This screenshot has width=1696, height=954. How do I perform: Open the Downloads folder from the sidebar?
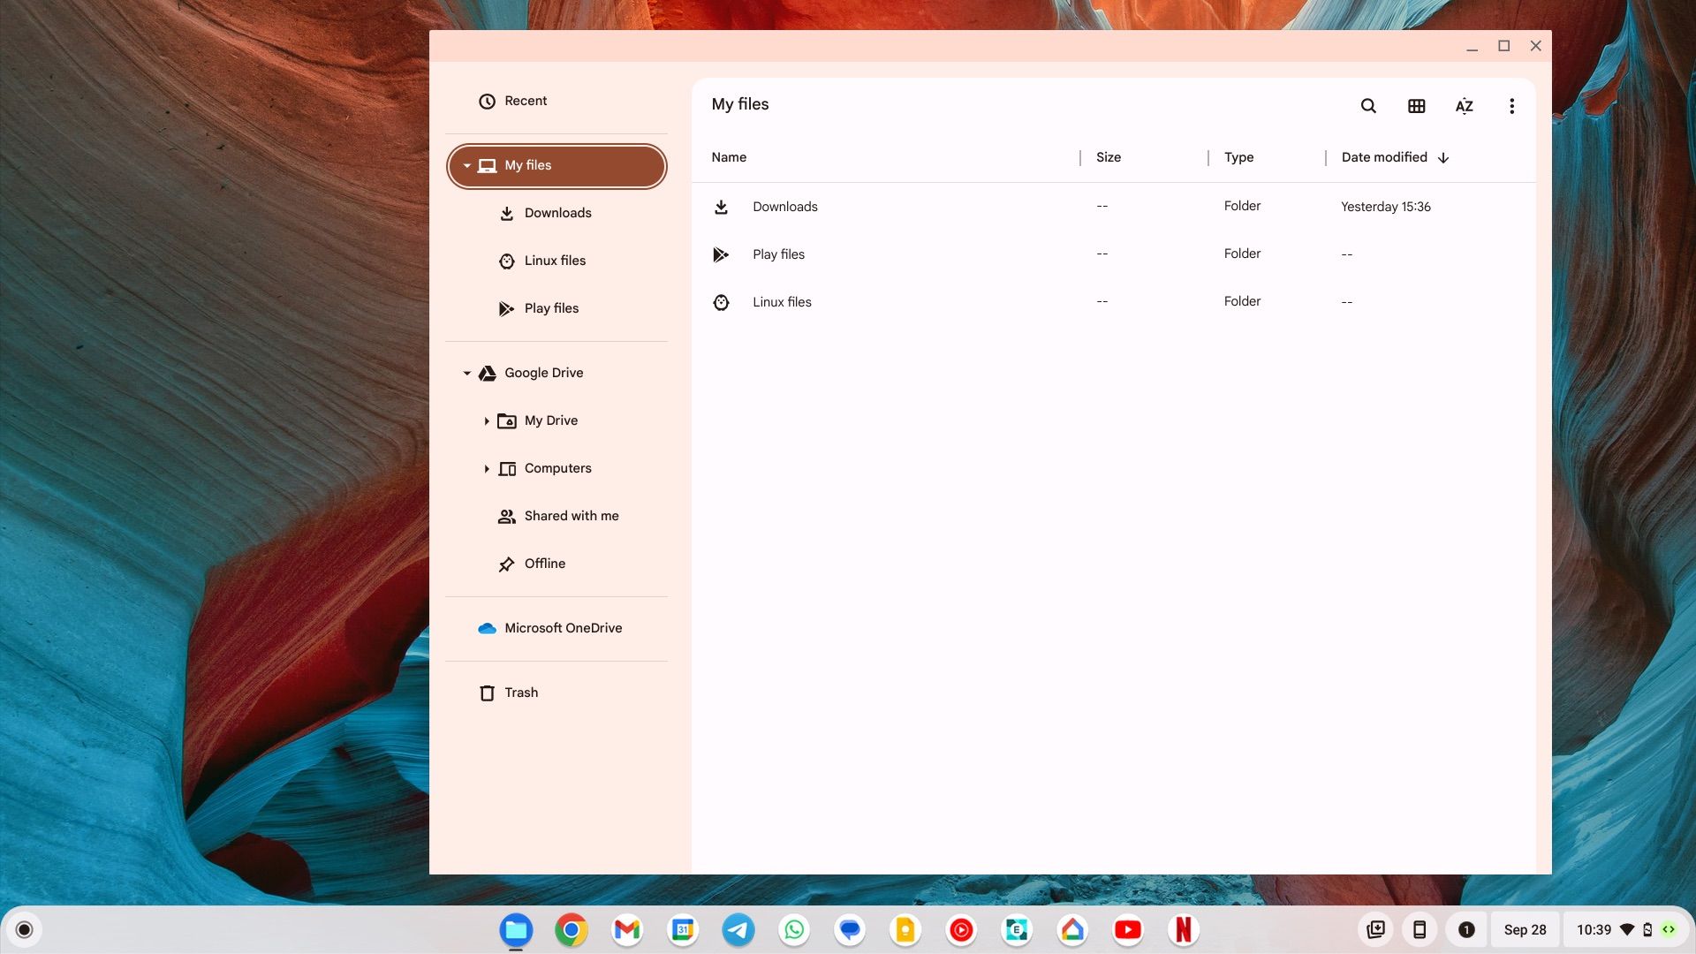click(557, 213)
